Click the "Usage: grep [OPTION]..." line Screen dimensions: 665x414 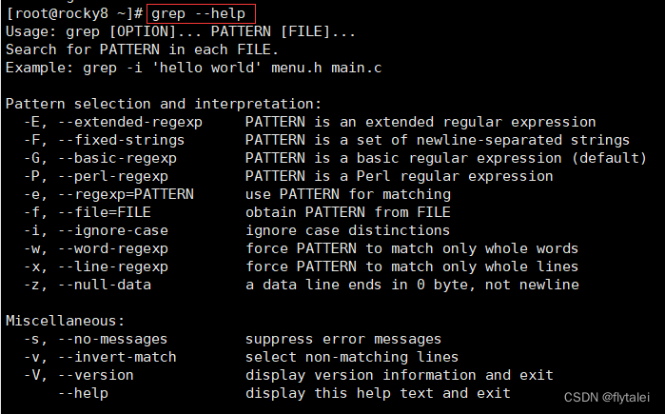(x=181, y=31)
